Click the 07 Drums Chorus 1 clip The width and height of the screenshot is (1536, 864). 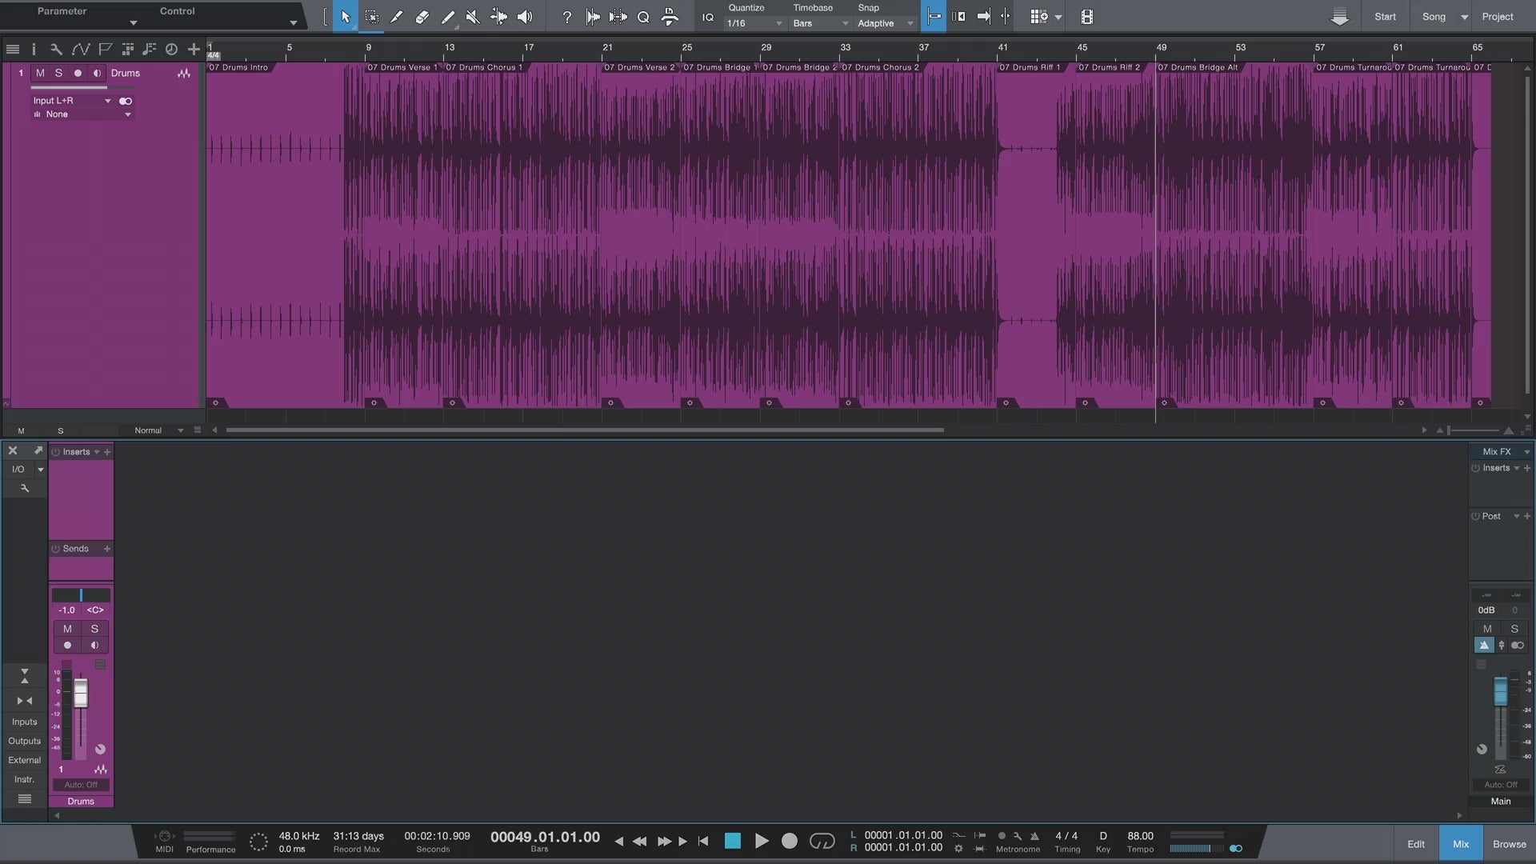pos(521,236)
